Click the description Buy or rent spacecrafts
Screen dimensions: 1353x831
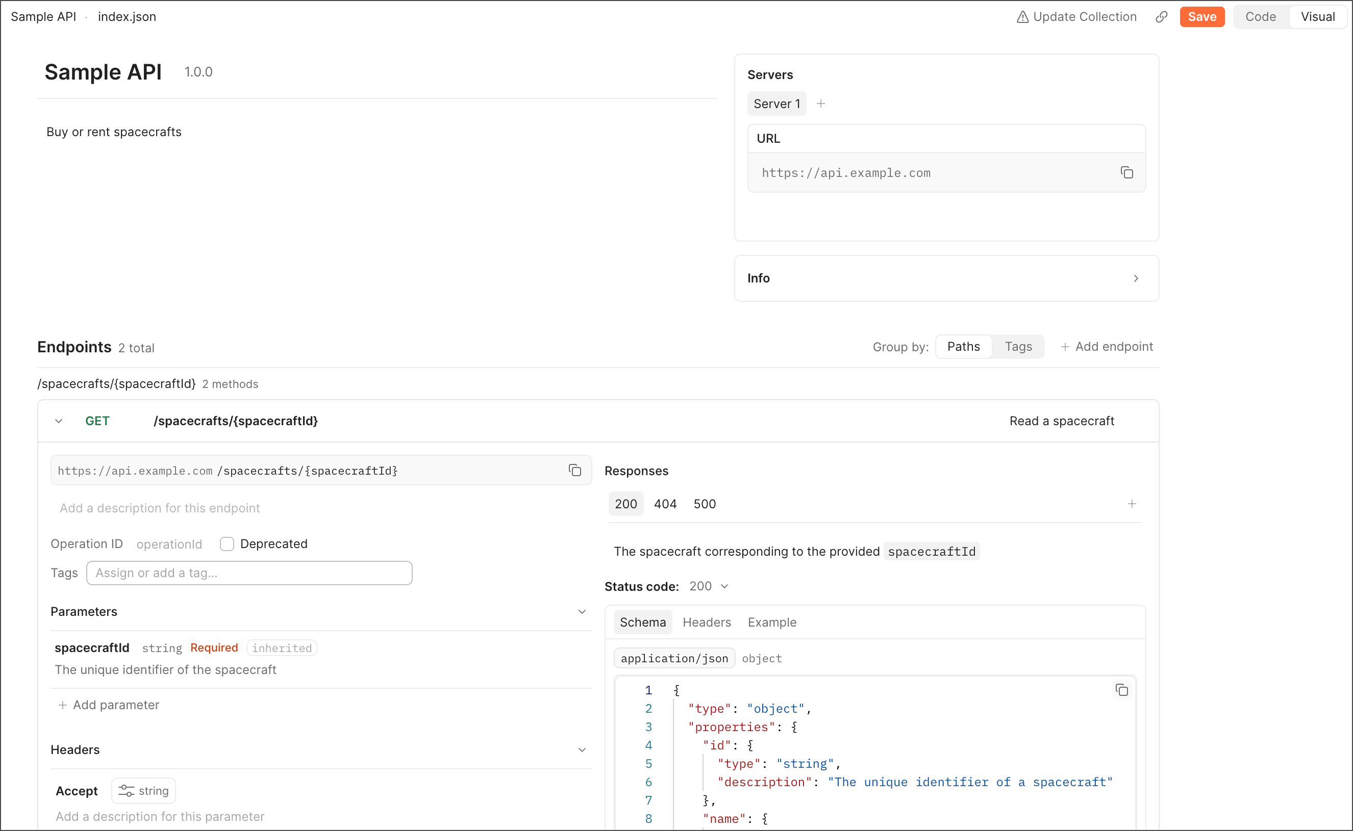point(114,132)
